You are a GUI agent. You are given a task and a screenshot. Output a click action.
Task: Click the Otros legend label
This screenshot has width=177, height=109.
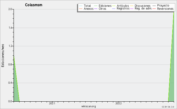click(102, 9)
